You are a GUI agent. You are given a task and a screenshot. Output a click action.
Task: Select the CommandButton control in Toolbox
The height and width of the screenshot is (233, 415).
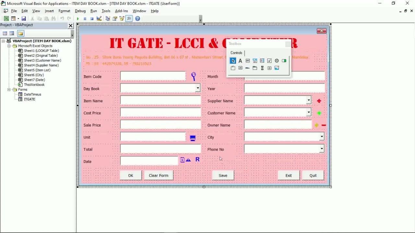240,68
